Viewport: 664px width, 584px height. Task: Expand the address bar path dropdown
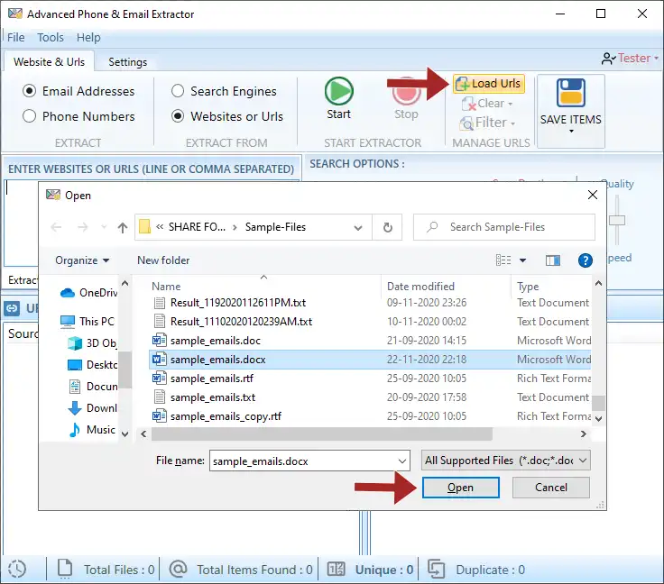pyautogui.click(x=358, y=227)
